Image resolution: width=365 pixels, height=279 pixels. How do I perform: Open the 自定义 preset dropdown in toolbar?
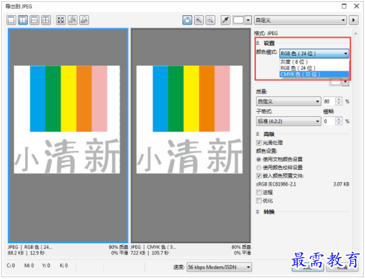coord(300,20)
